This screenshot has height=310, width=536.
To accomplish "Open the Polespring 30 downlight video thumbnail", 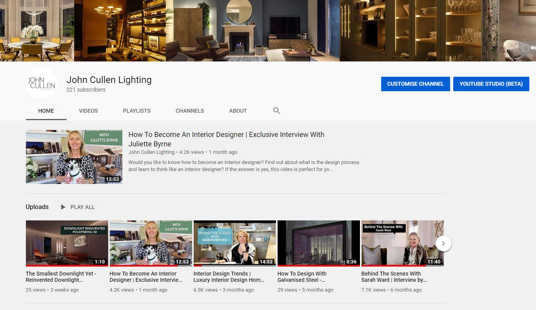I will coord(67,243).
